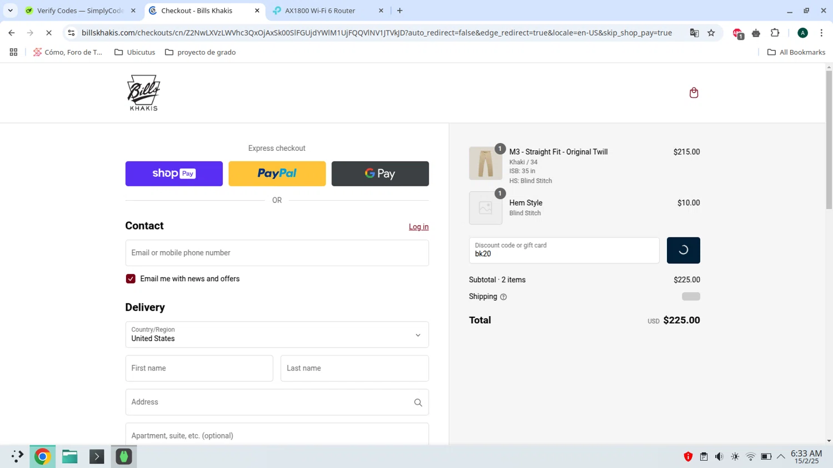833x468 pixels.
Task: Stop page loading with the X button
Action: coord(49,33)
